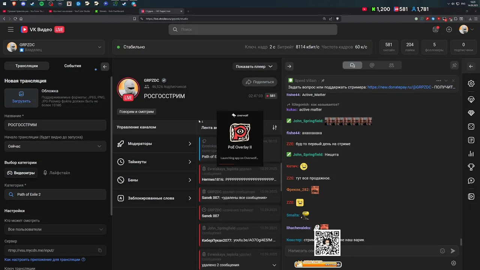Click the chat messages scrollbar

[x=461, y=242]
